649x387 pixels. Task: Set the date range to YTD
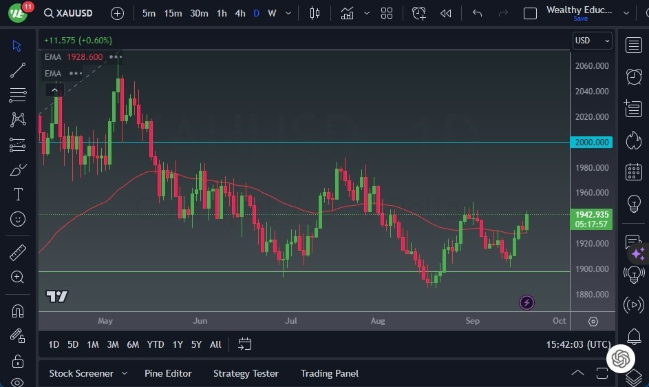click(x=156, y=344)
